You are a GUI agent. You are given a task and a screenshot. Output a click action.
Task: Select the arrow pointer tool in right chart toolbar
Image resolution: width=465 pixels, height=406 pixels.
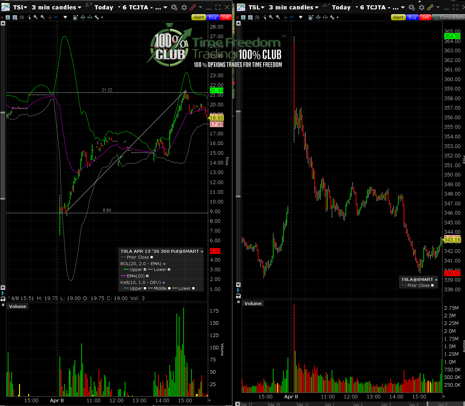coord(264,17)
